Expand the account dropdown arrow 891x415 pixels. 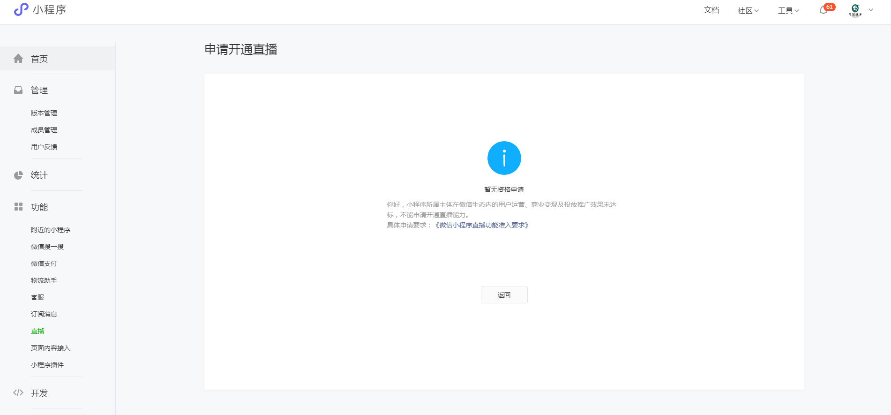[871, 10]
